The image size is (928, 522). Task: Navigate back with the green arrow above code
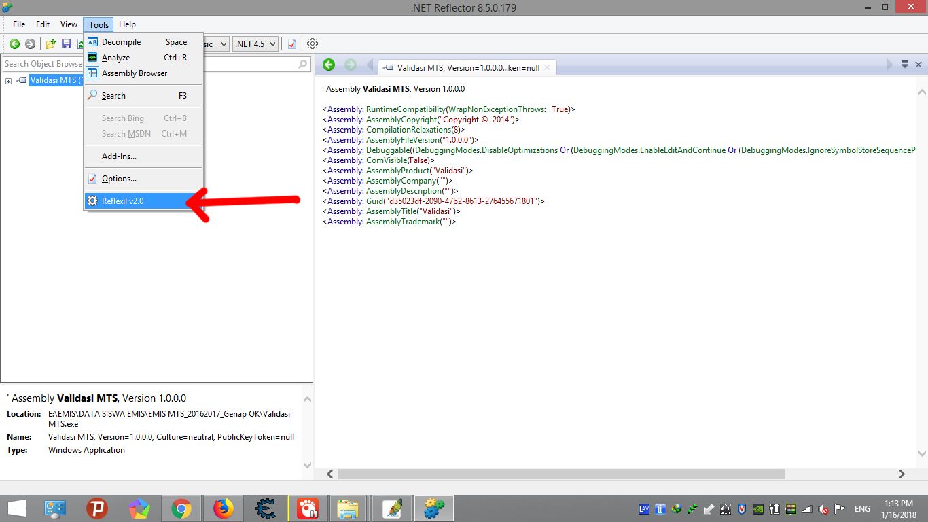coord(329,65)
